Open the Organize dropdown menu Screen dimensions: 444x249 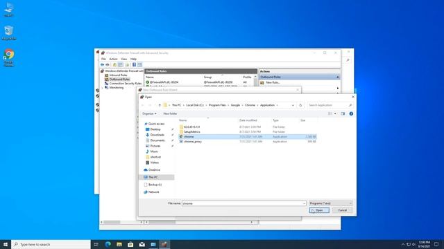pyautogui.click(x=149, y=113)
